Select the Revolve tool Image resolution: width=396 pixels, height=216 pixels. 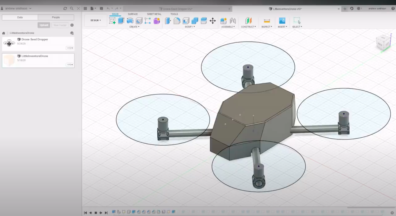[130, 21]
